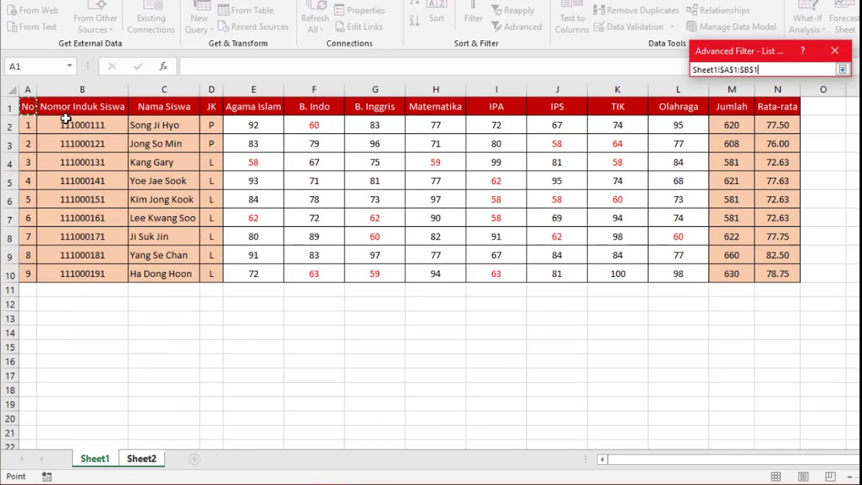Switch to Sheet2 tab
The image size is (862, 485).
tap(141, 459)
